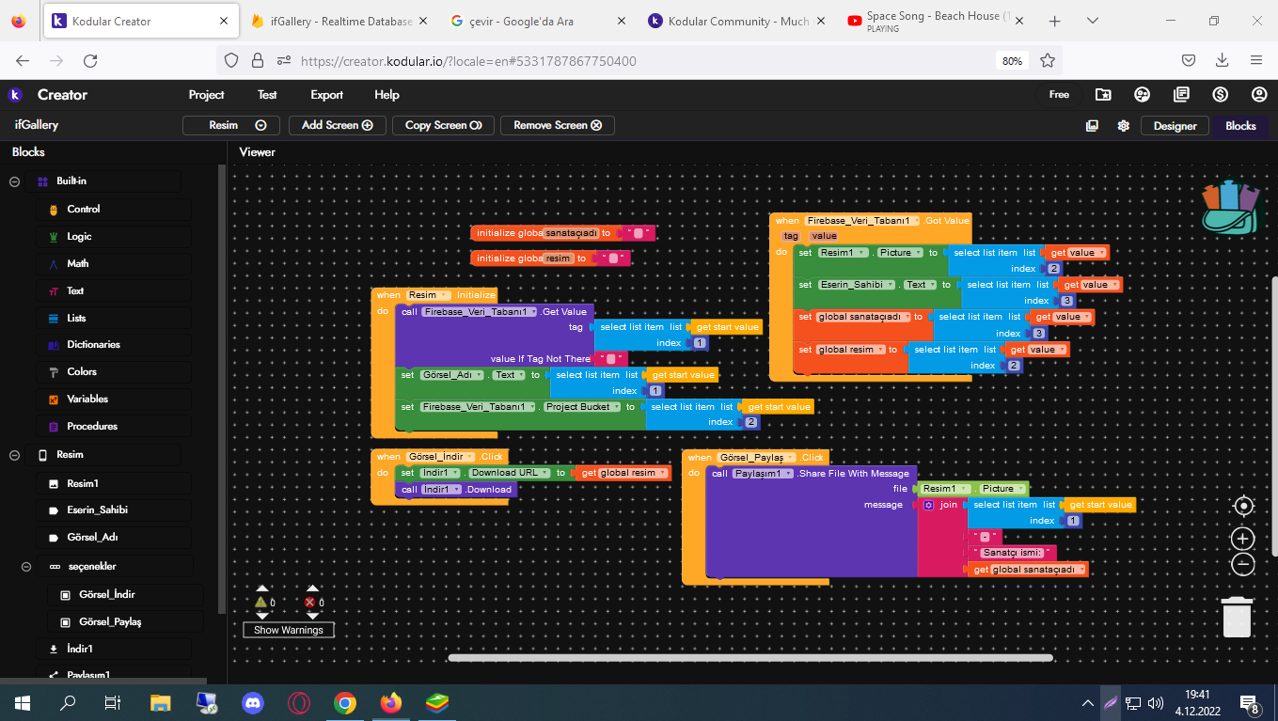Collapse the seçenekler component group
The image size is (1278, 721).
click(x=26, y=567)
